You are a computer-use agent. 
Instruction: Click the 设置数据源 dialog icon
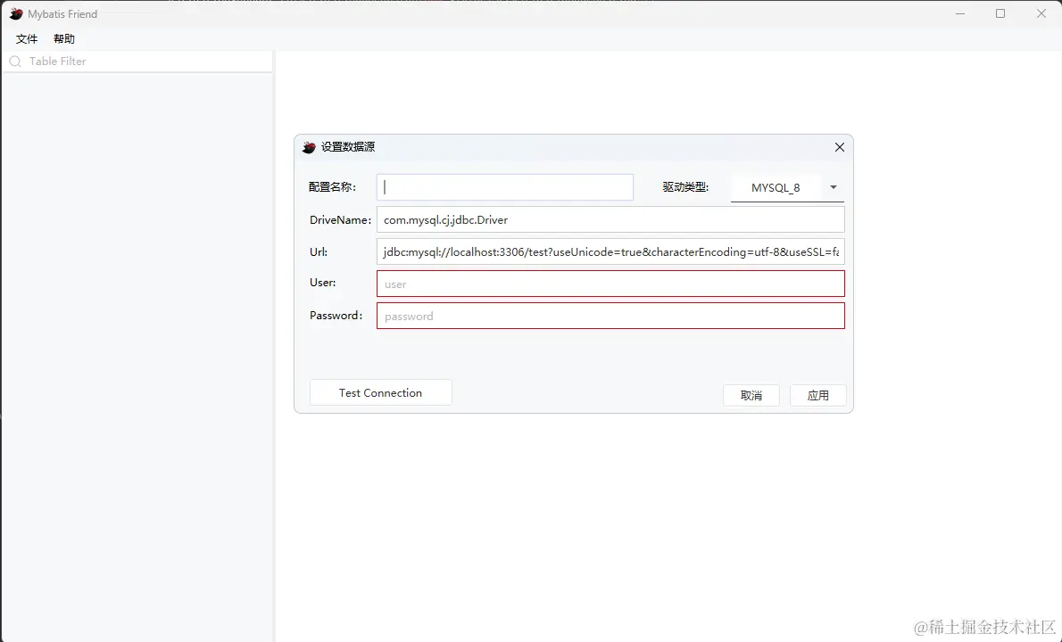pyautogui.click(x=309, y=147)
